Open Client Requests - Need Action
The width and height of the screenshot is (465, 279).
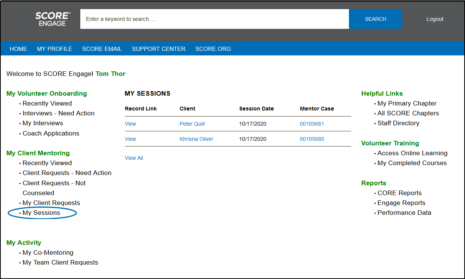67,173
